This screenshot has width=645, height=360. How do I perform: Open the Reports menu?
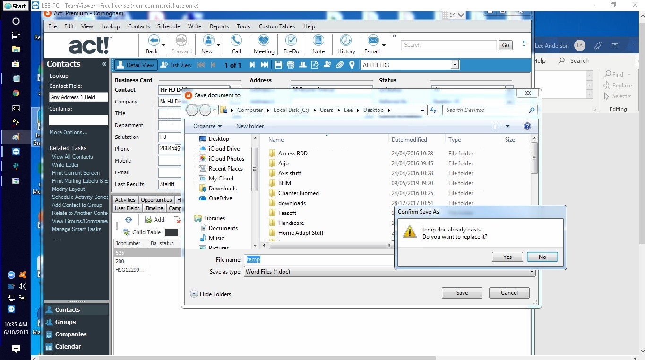pos(219,26)
